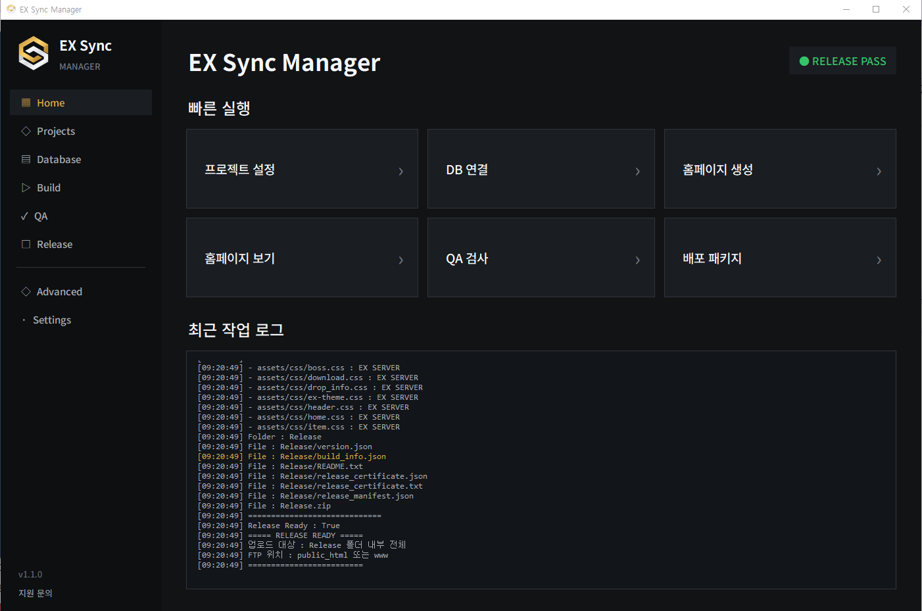Screen dimensions: 922x611
Task: Click the green RELEASE PASS status dot
Action: click(x=804, y=61)
